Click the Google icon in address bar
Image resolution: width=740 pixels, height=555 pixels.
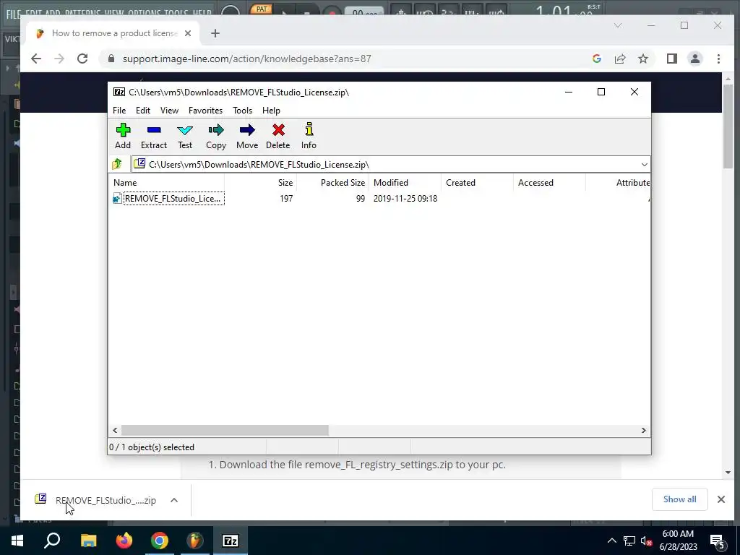point(596,59)
